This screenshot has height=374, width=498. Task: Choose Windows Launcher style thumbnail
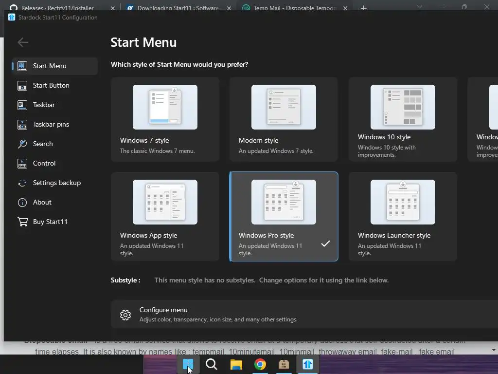pos(403,202)
